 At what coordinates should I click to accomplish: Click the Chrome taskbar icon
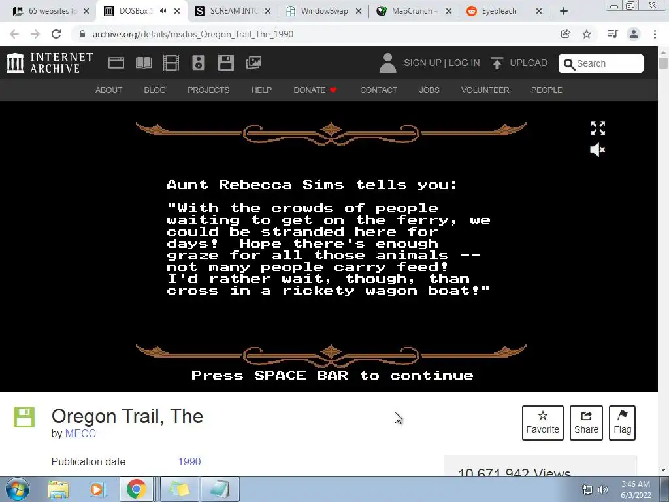tap(136, 489)
